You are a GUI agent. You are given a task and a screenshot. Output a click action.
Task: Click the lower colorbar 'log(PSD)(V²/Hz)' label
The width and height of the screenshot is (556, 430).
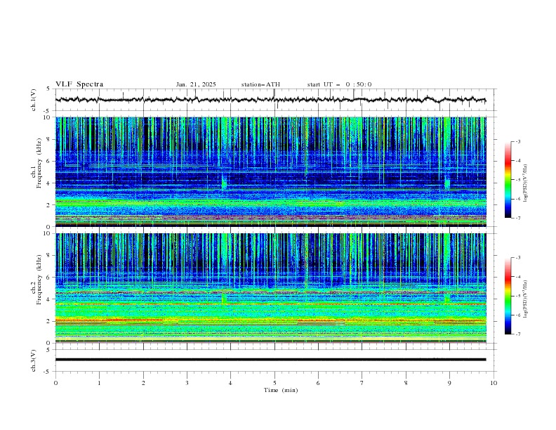(x=526, y=299)
